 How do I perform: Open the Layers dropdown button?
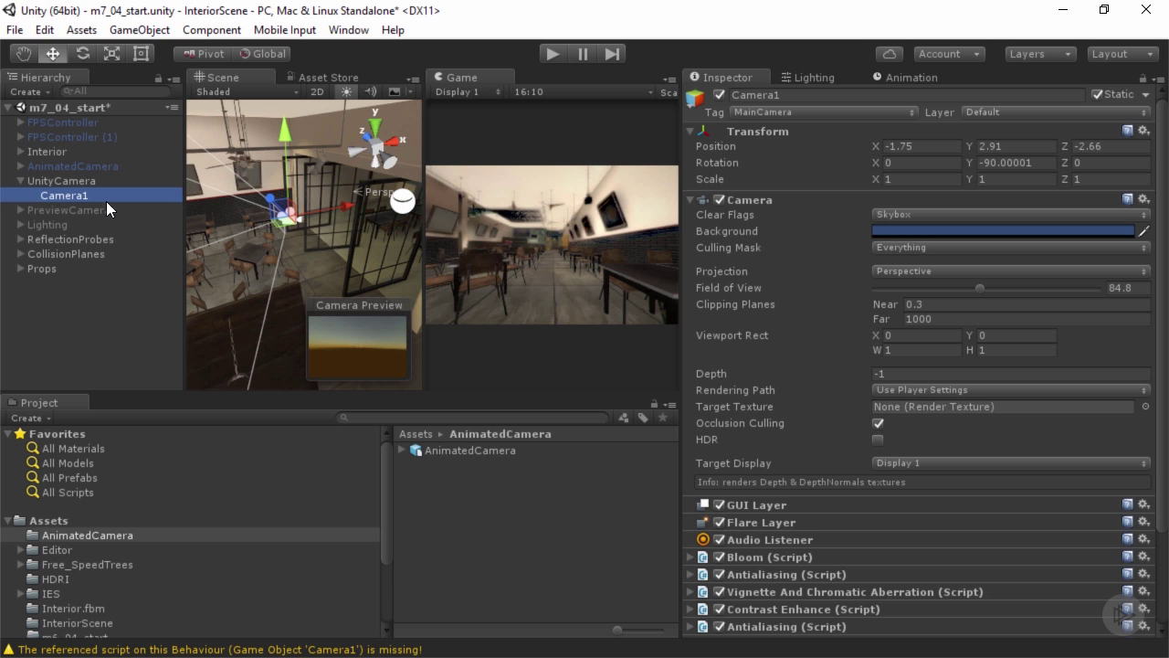pyautogui.click(x=1040, y=54)
